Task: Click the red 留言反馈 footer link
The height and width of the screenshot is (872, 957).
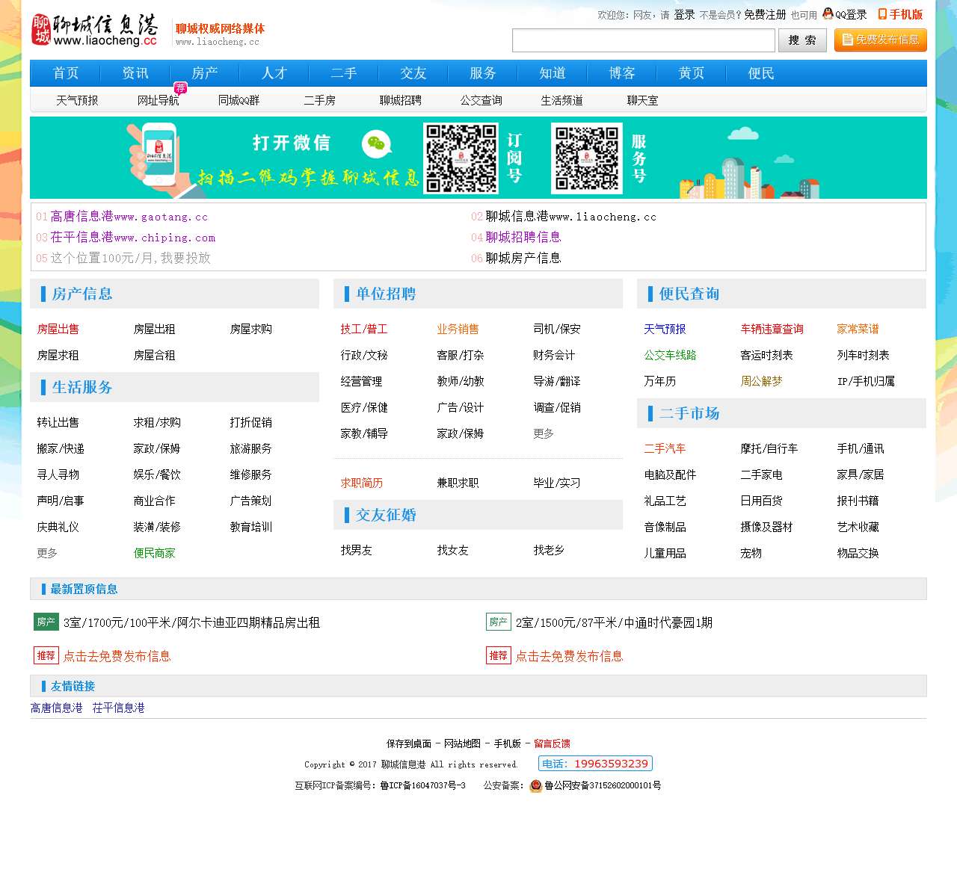Action: (x=552, y=743)
